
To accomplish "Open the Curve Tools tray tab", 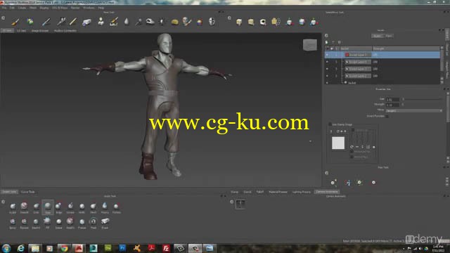I will pyautogui.click(x=28, y=192).
